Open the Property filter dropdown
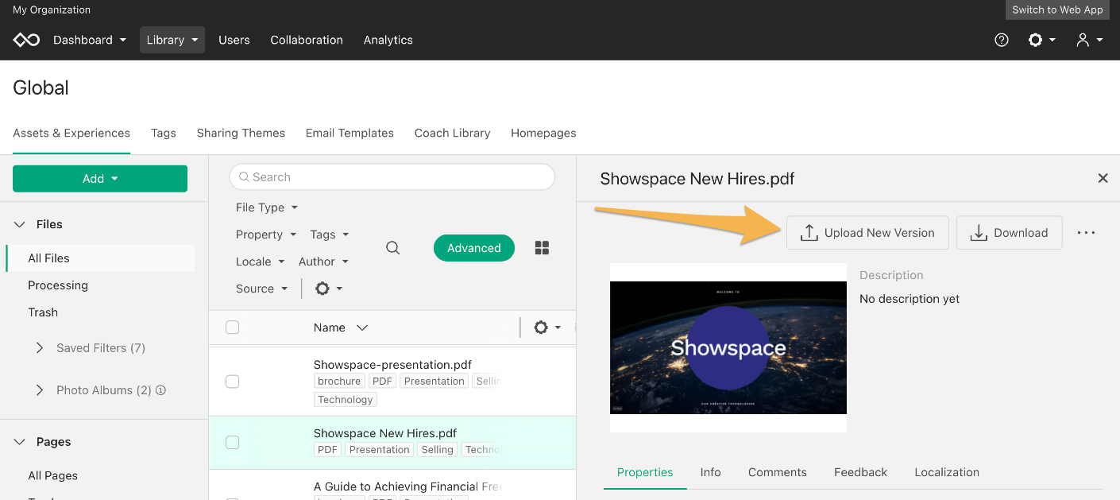The image size is (1120, 500). pyautogui.click(x=266, y=234)
